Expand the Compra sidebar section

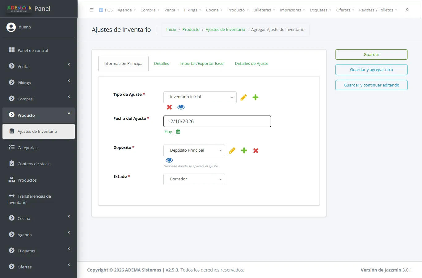(x=39, y=99)
